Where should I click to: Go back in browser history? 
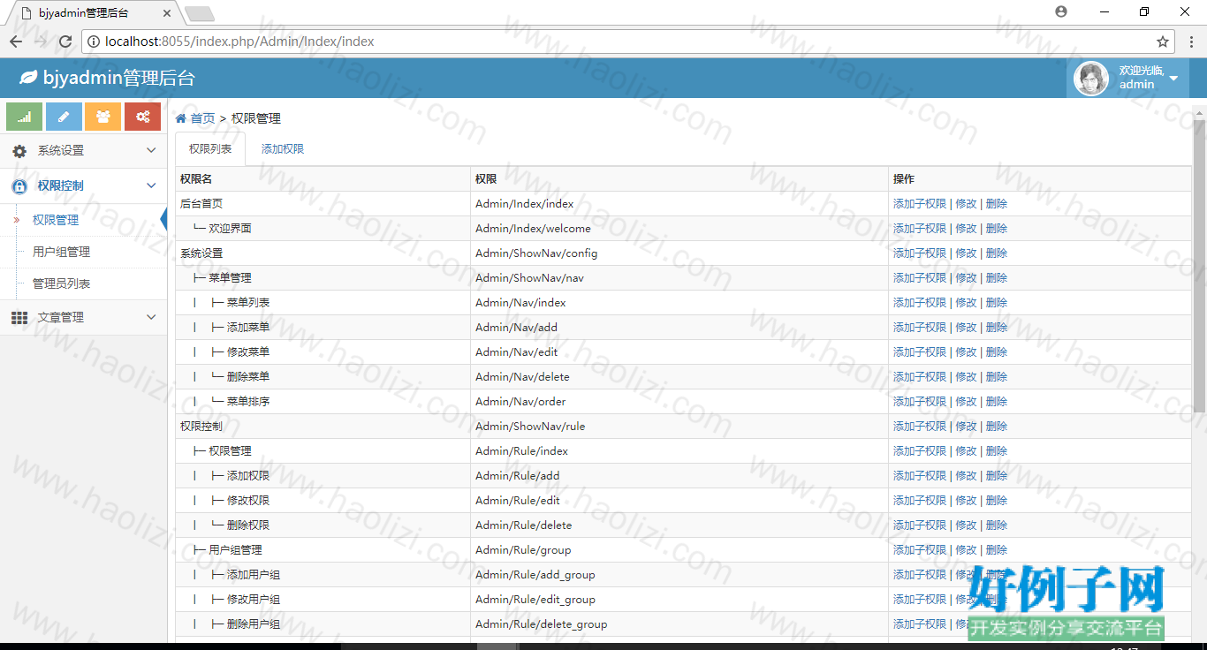16,42
